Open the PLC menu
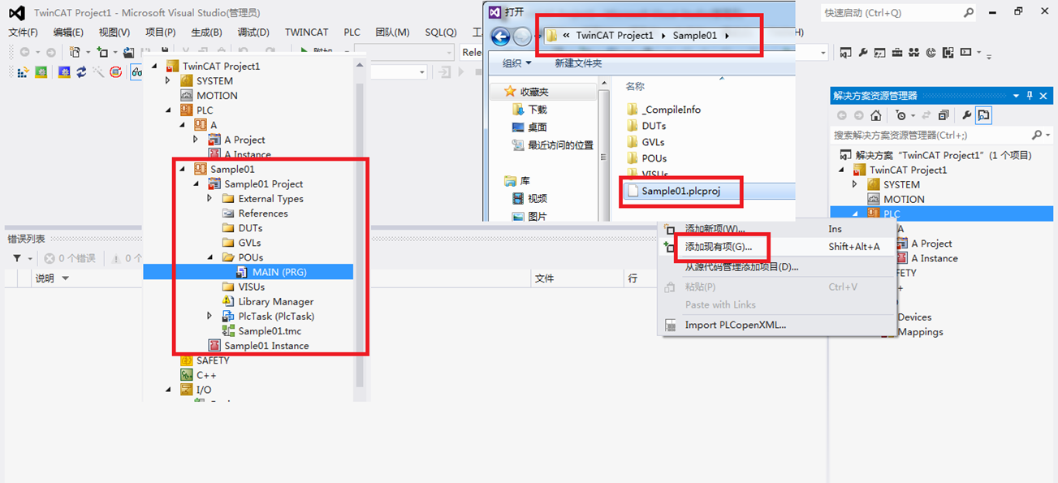Image resolution: width=1058 pixels, height=483 pixels. [x=352, y=32]
